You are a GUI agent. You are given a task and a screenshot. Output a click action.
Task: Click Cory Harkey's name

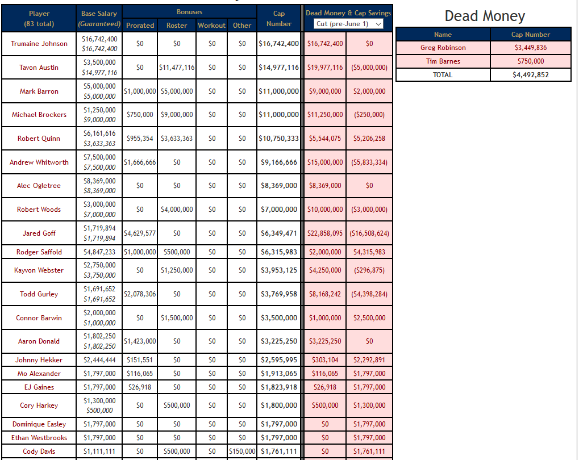click(39, 405)
